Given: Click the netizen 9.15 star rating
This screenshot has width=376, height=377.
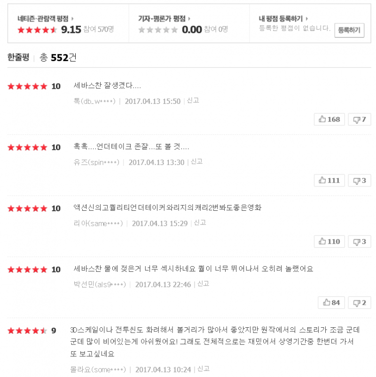Looking at the screenshot, I should pyautogui.click(x=37, y=30).
